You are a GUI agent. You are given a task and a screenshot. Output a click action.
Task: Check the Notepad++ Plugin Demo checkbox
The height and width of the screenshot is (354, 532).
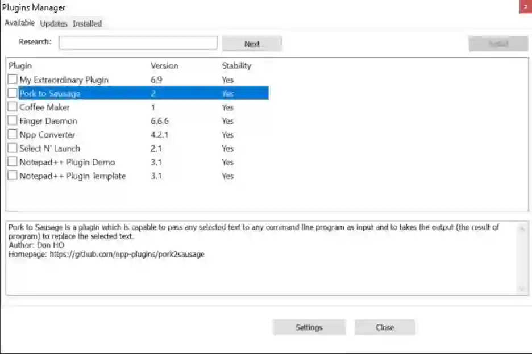13,162
